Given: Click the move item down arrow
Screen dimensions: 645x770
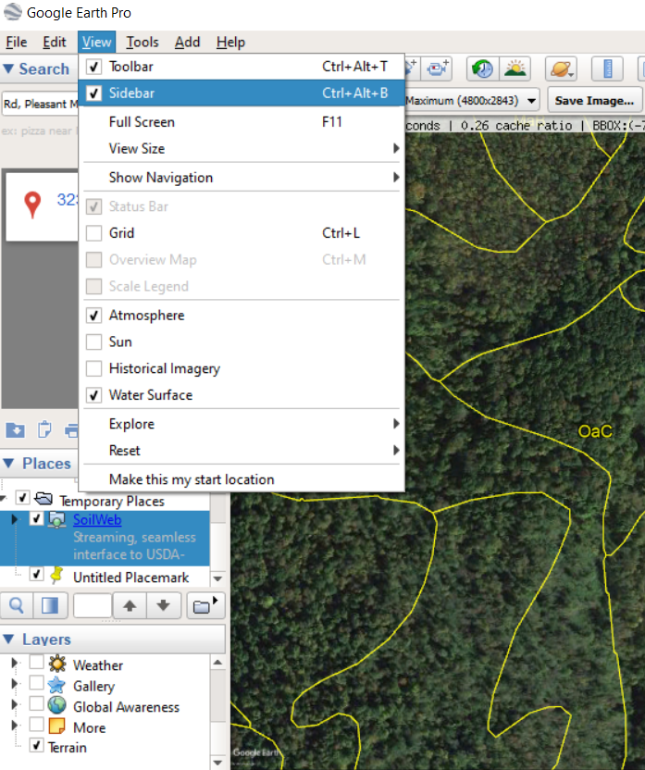Looking at the screenshot, I should point(164,606).
